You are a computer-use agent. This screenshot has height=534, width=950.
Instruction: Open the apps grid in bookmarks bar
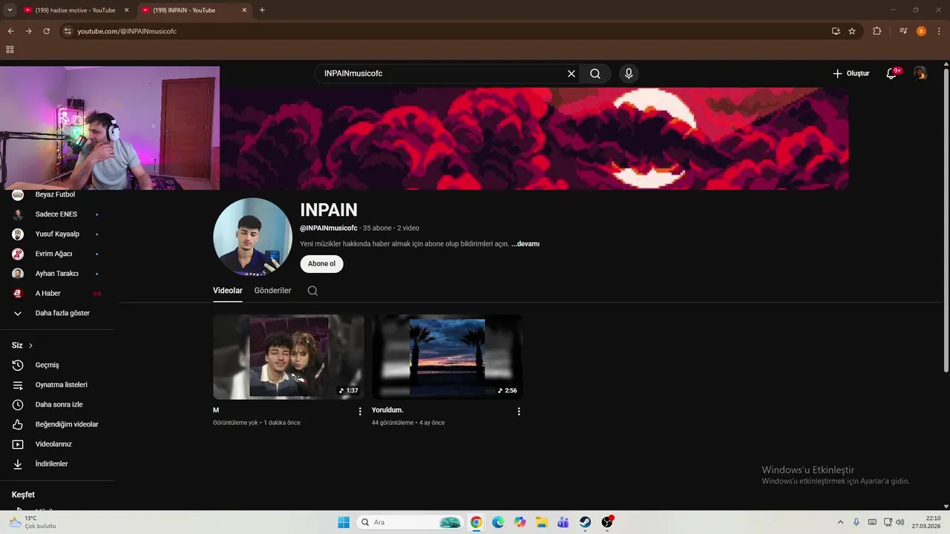[10, 50]
